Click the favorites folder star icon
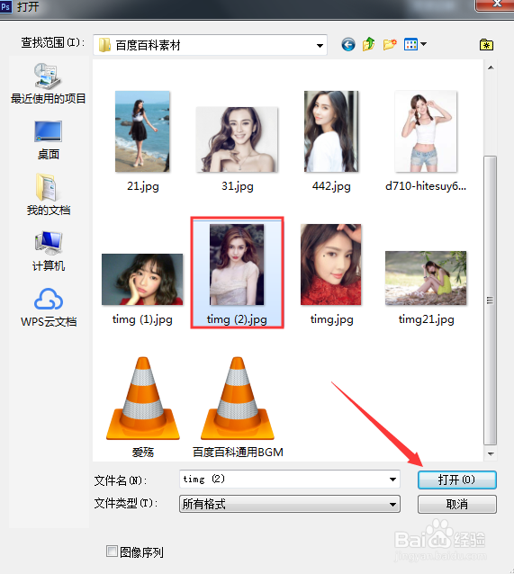Viewport: 514px width, 574px height. click(486, 45)
